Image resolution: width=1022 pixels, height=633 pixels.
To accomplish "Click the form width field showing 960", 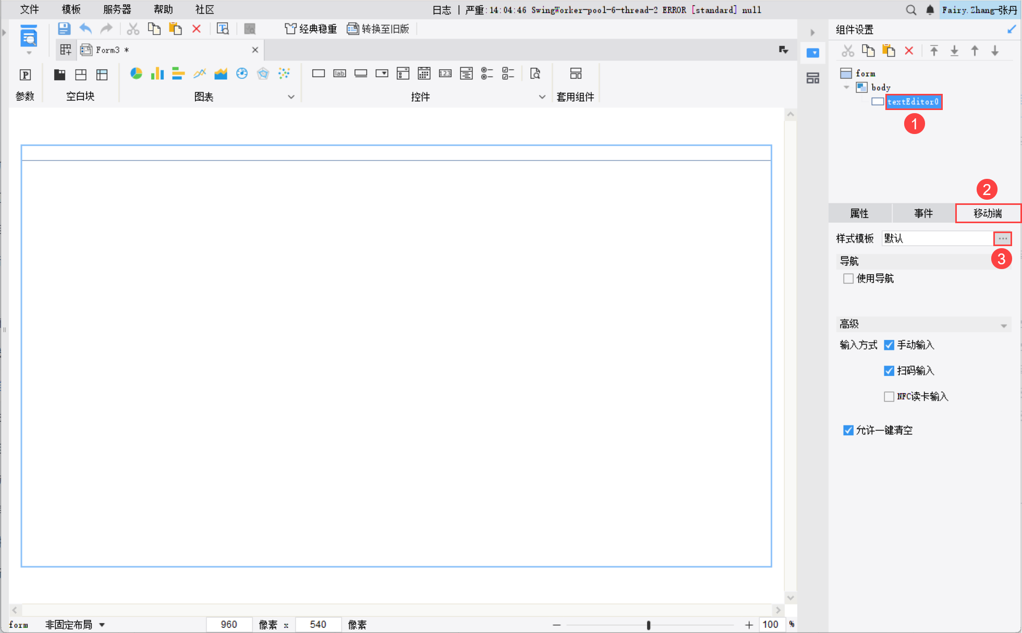I will pos(229,625).
